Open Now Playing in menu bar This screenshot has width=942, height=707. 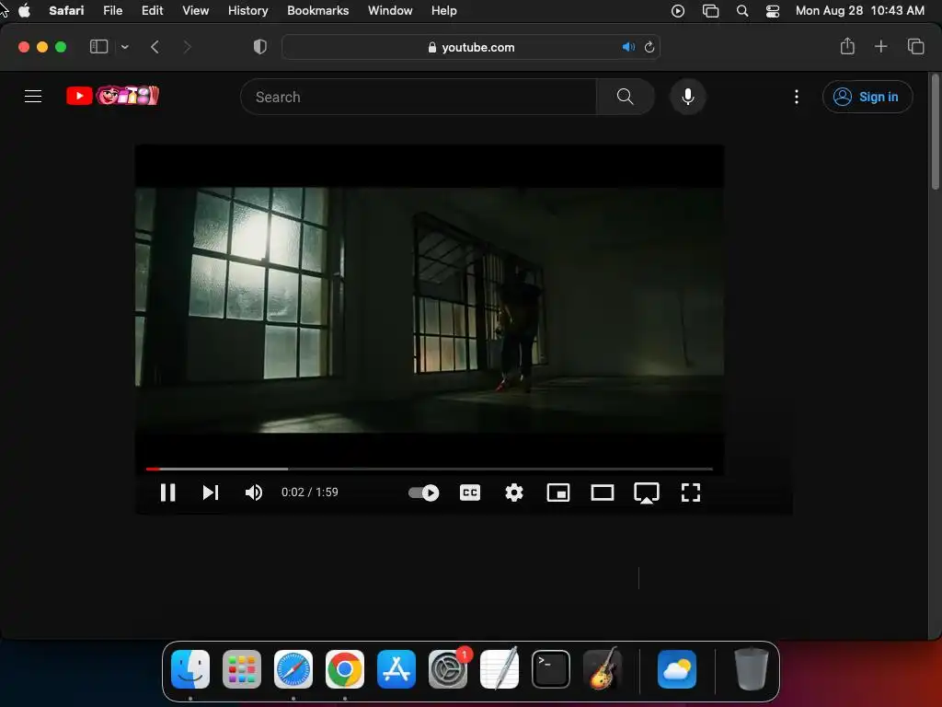click(x=678, y=11)
